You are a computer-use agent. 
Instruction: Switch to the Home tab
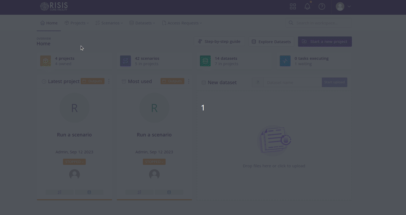click(49, 23)
